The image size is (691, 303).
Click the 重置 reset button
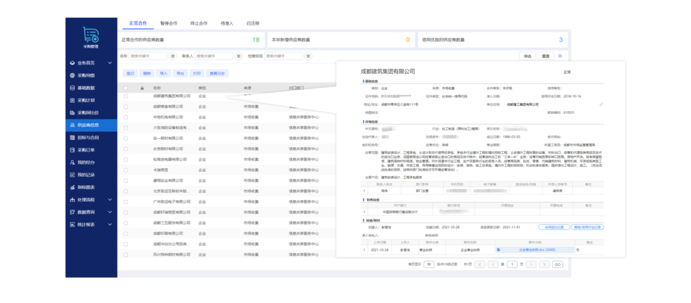[x=545, y=56]
